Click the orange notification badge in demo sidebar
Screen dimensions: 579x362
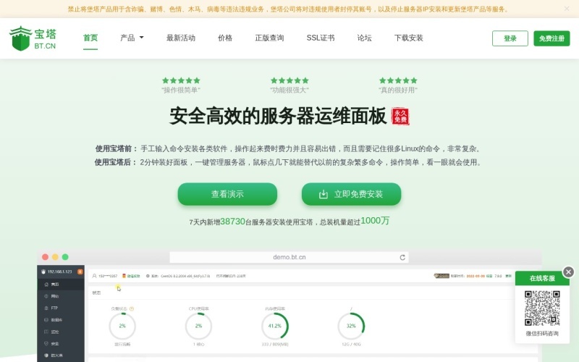(x=80, y=271)
